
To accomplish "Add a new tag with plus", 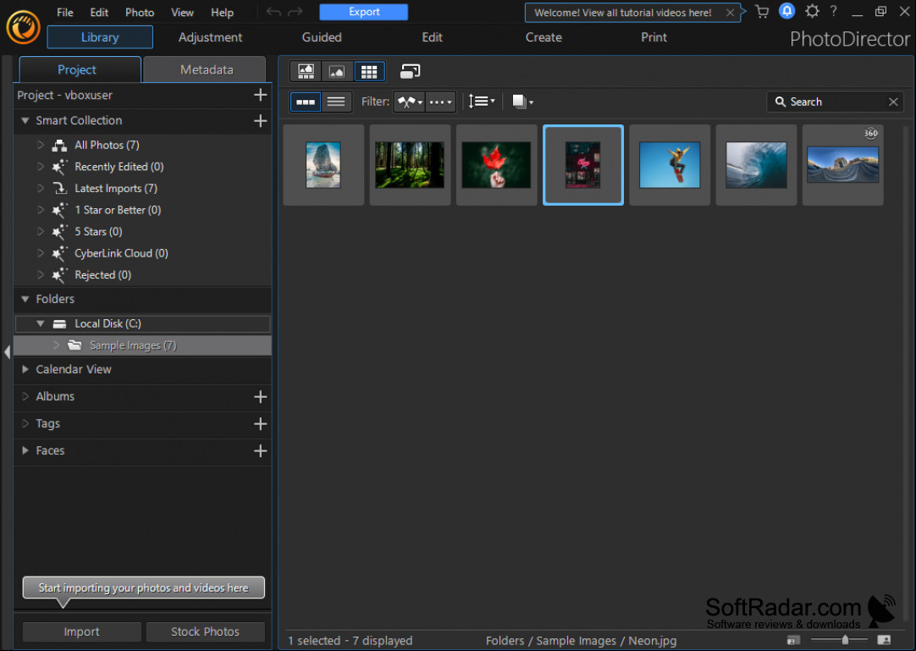I will point(261,423).
